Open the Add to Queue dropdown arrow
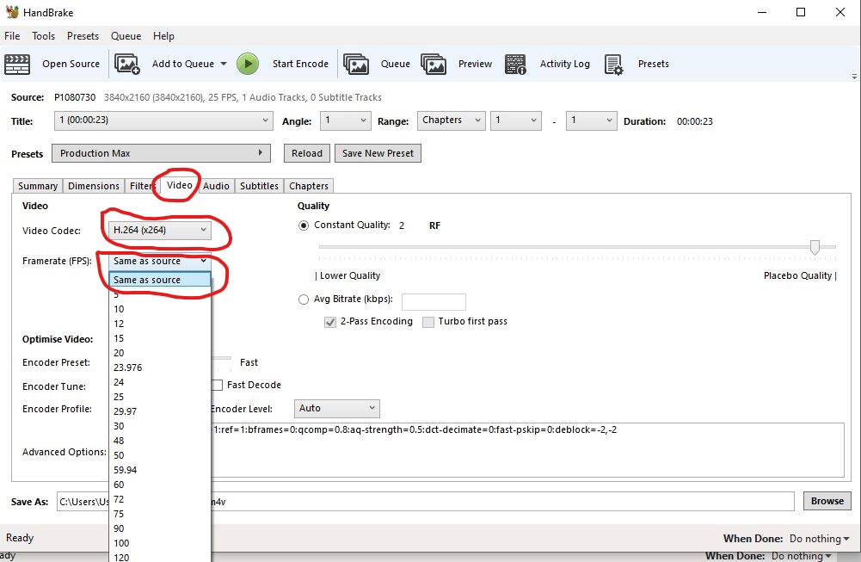Viewport: 861px width, 562px height. coord(224,64)
